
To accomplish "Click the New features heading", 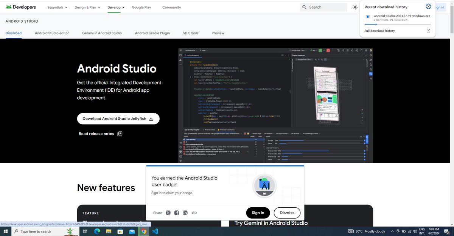I will point(106,188).
